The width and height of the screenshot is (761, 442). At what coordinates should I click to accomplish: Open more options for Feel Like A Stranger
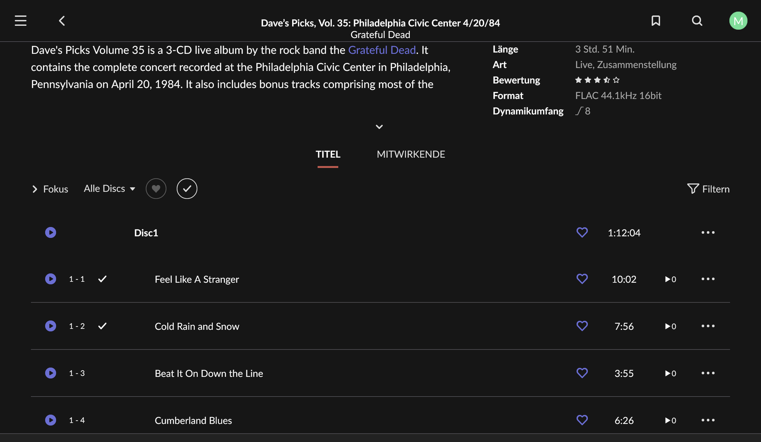click(708, 279)
